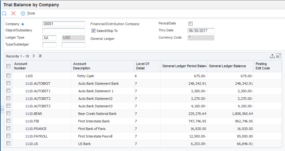Check the select-all rows header checkbox
285x151 pixels.
[x=9, y=66]
